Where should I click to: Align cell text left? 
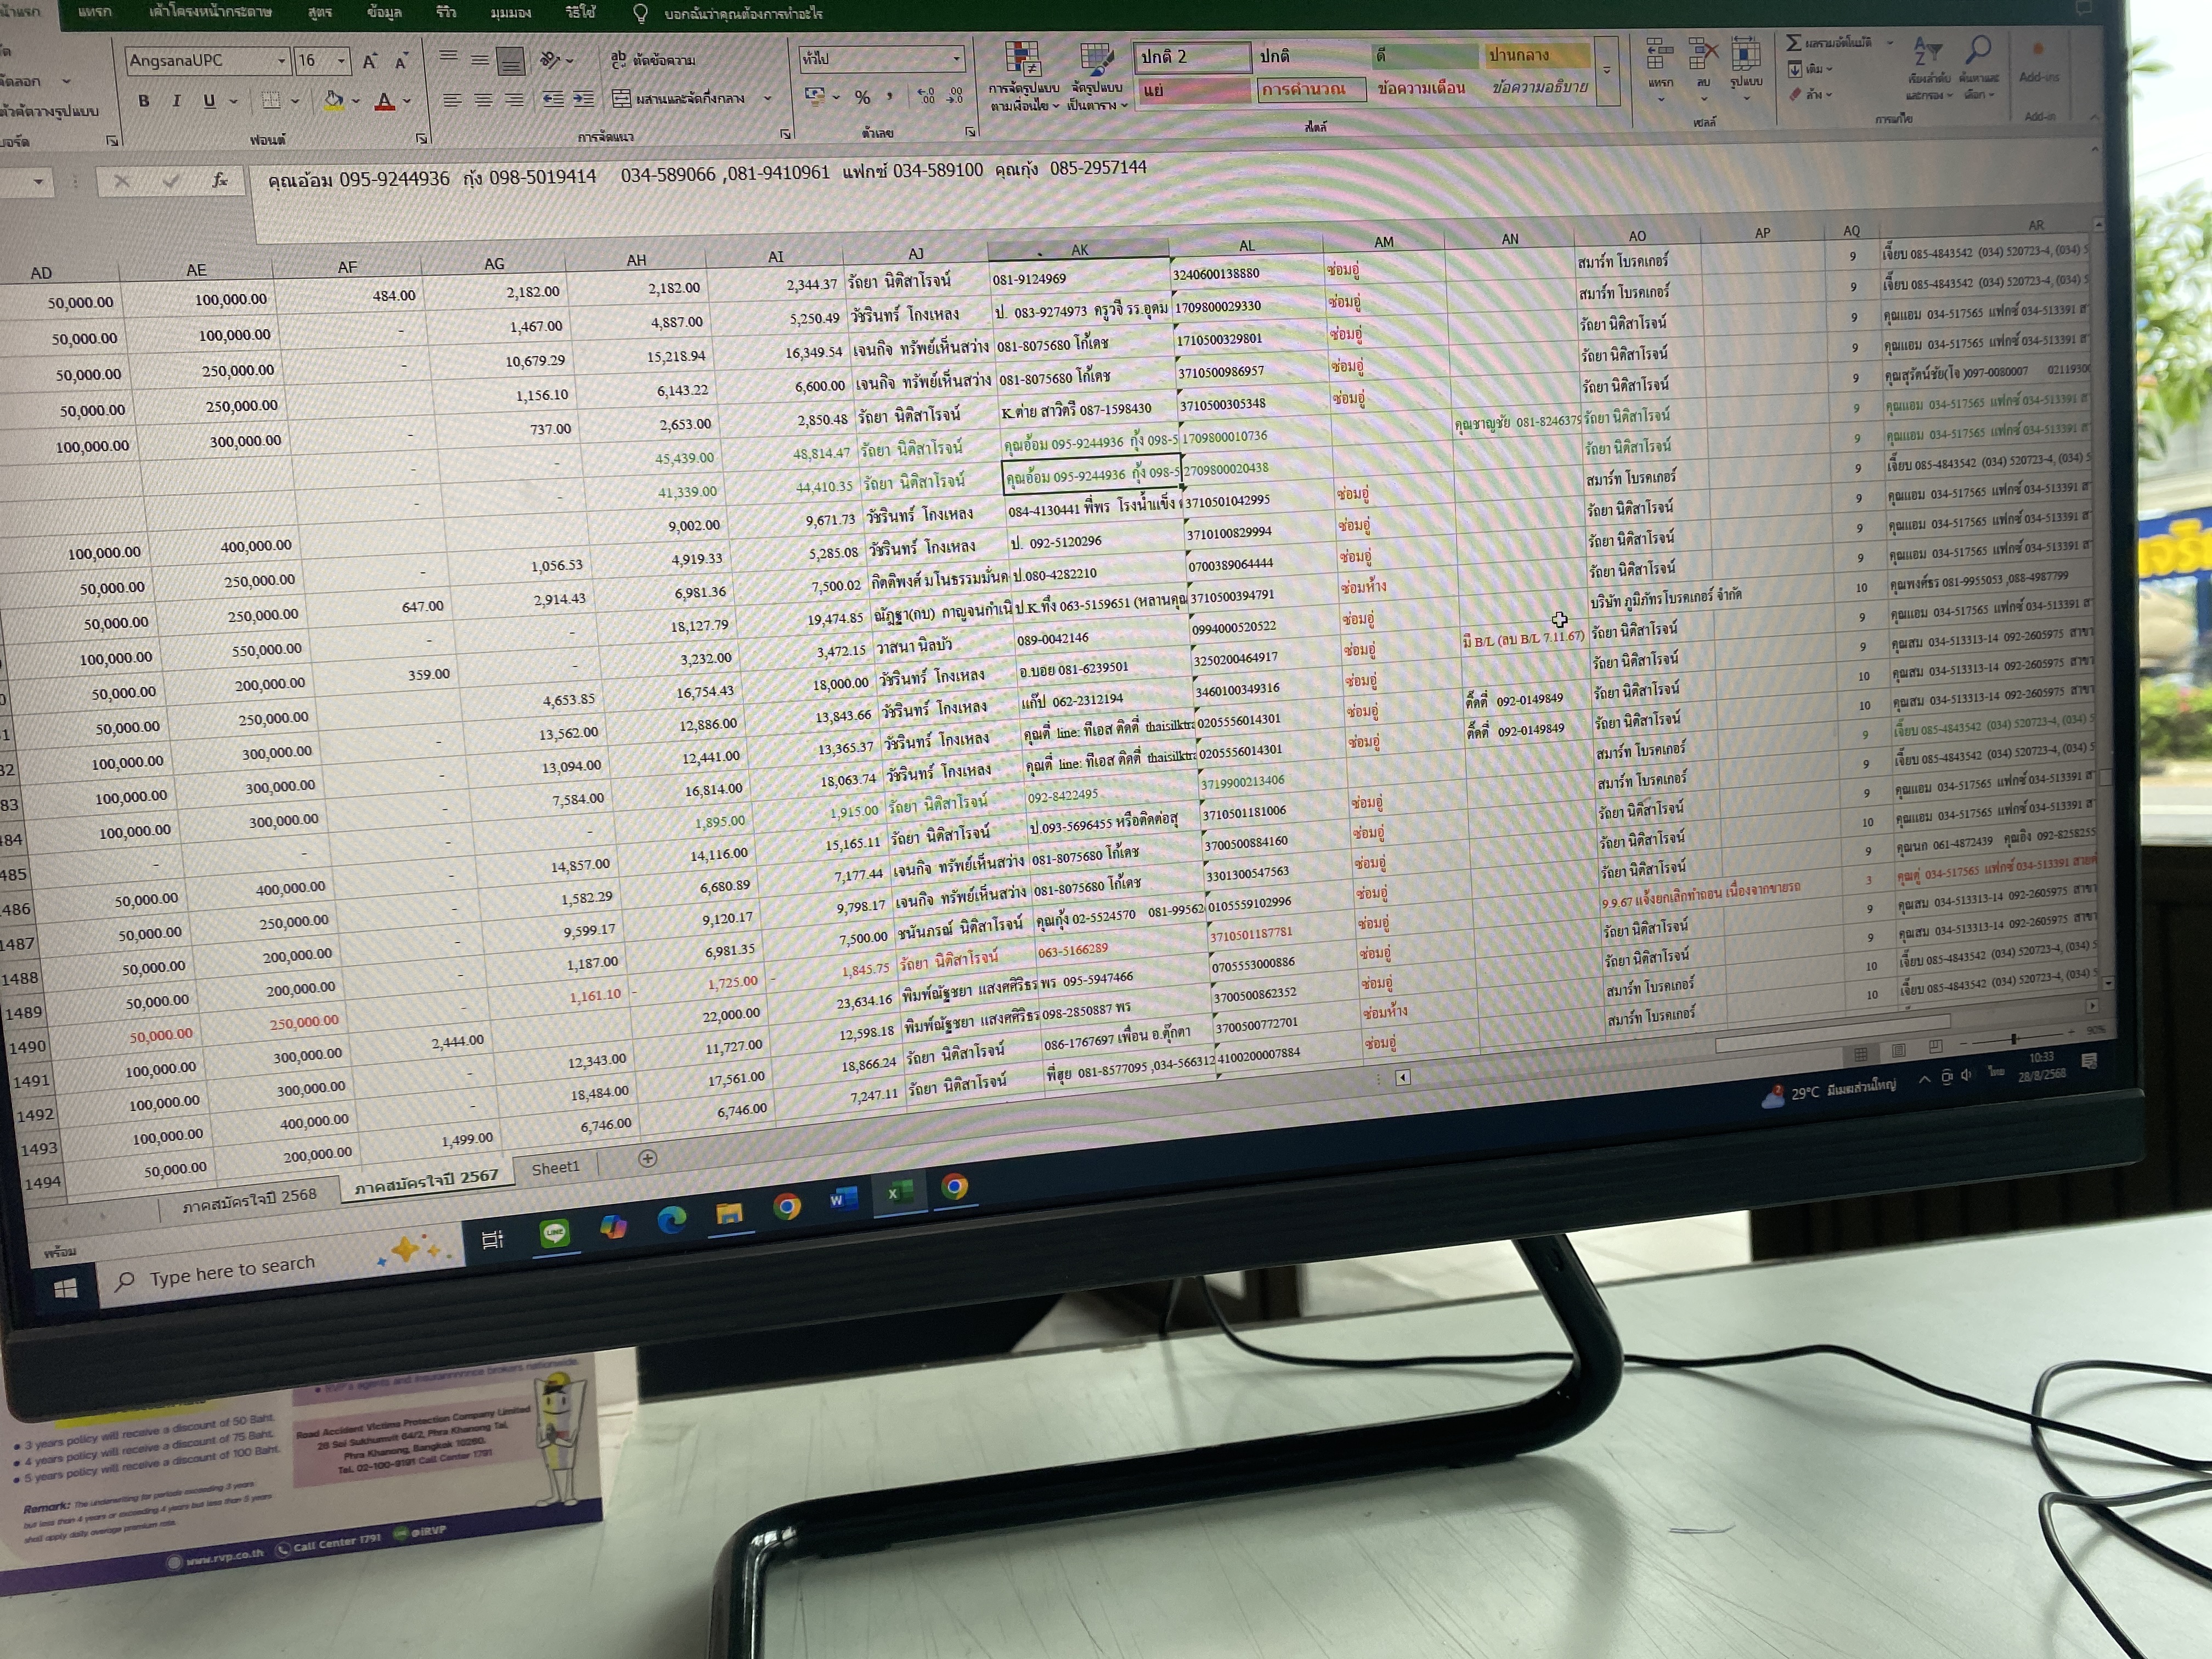[453, 100]
